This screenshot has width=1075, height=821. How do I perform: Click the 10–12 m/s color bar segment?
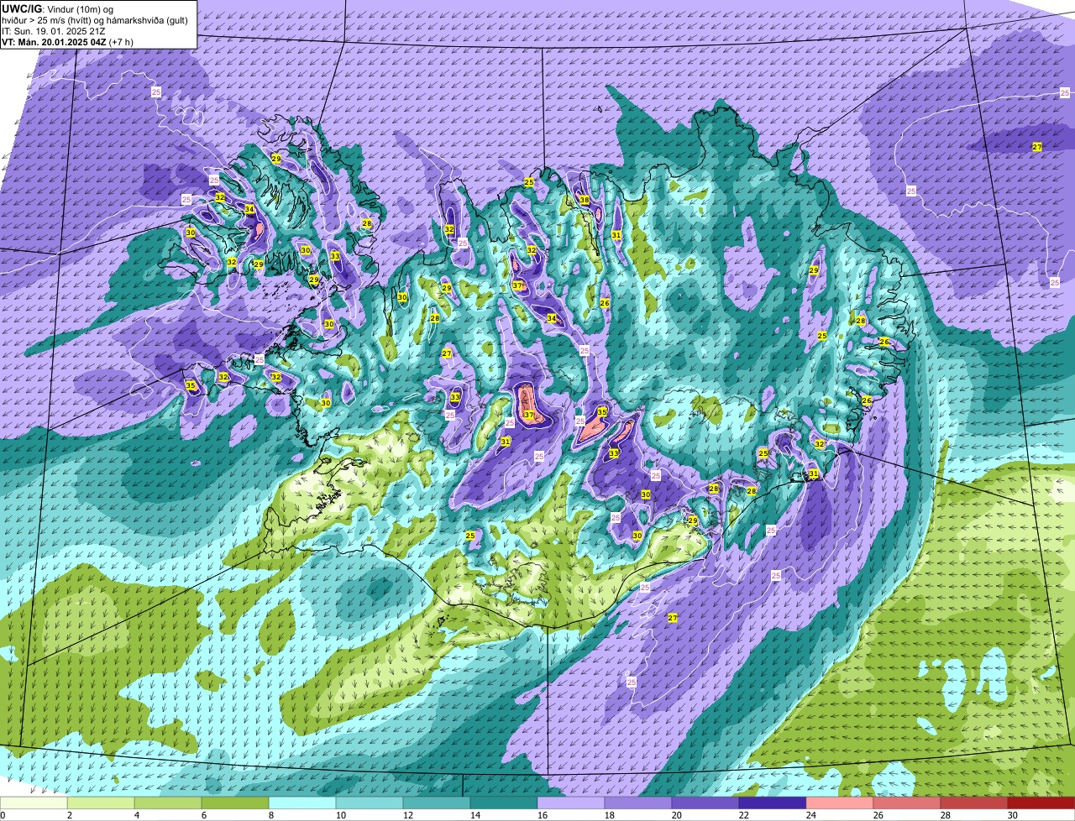[370, 803]
